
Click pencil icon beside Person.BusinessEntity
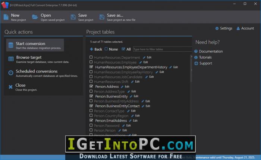pyautogui.click(x=131, y=96)
